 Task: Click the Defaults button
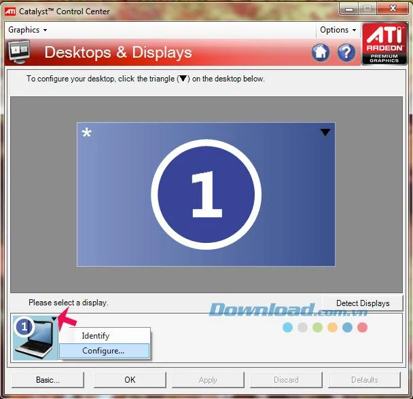click(365, 380)
